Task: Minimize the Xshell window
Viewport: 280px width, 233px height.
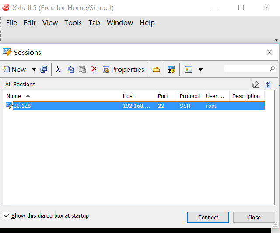Action: pyautogui.click(x=216, y=7)
